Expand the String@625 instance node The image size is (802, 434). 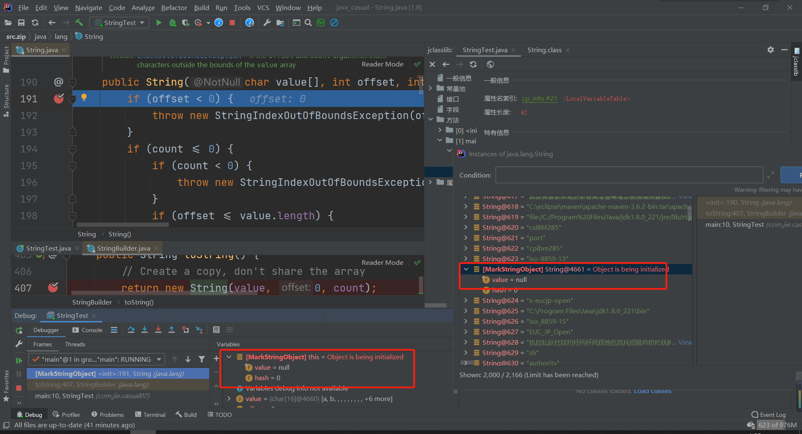coord(466,311)
